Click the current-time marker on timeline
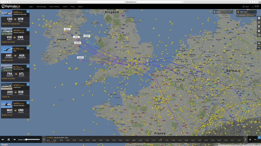 click(x=161, y=139)
